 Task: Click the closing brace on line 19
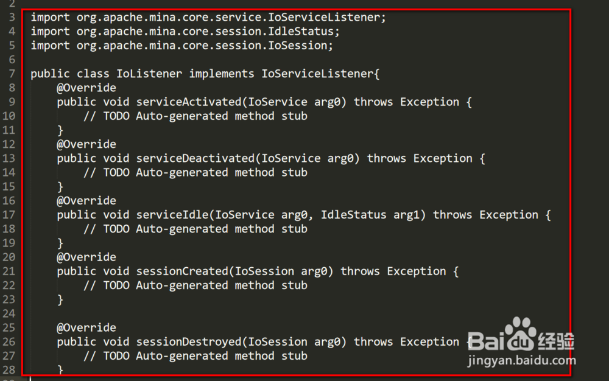tap(60, 243)
